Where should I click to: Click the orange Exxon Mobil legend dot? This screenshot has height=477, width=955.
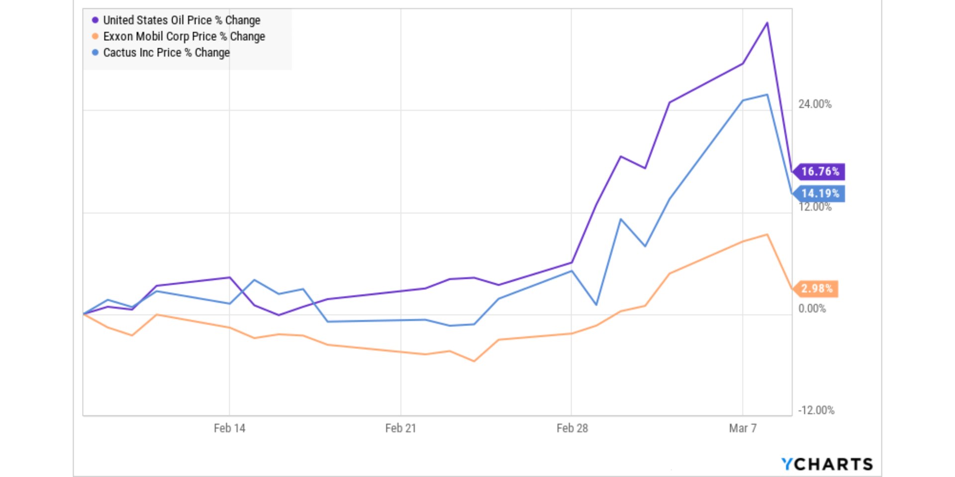coord(95,36)
